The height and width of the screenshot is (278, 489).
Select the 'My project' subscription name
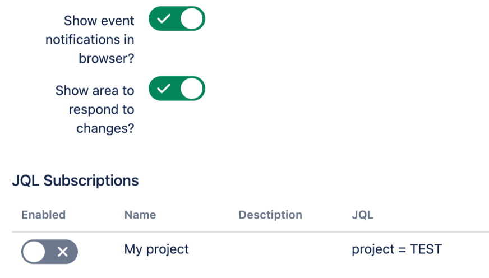click(x=156, y=249)
